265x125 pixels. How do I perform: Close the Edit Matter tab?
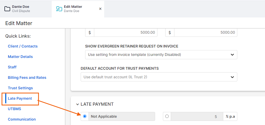point(100,9)
